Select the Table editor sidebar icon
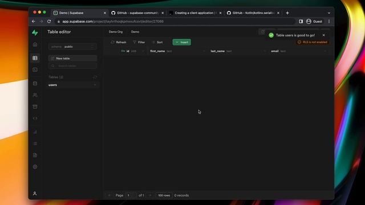 coord(35,58)
